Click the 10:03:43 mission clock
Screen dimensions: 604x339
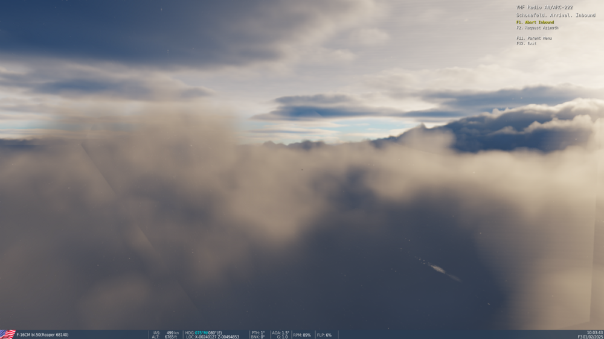(595, 332)
